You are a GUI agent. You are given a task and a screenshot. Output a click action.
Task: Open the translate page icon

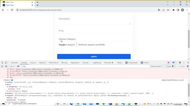(x=159, y=10)
